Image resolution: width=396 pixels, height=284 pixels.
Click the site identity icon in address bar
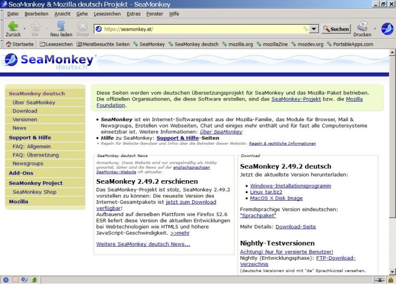(x=99, y=29)
